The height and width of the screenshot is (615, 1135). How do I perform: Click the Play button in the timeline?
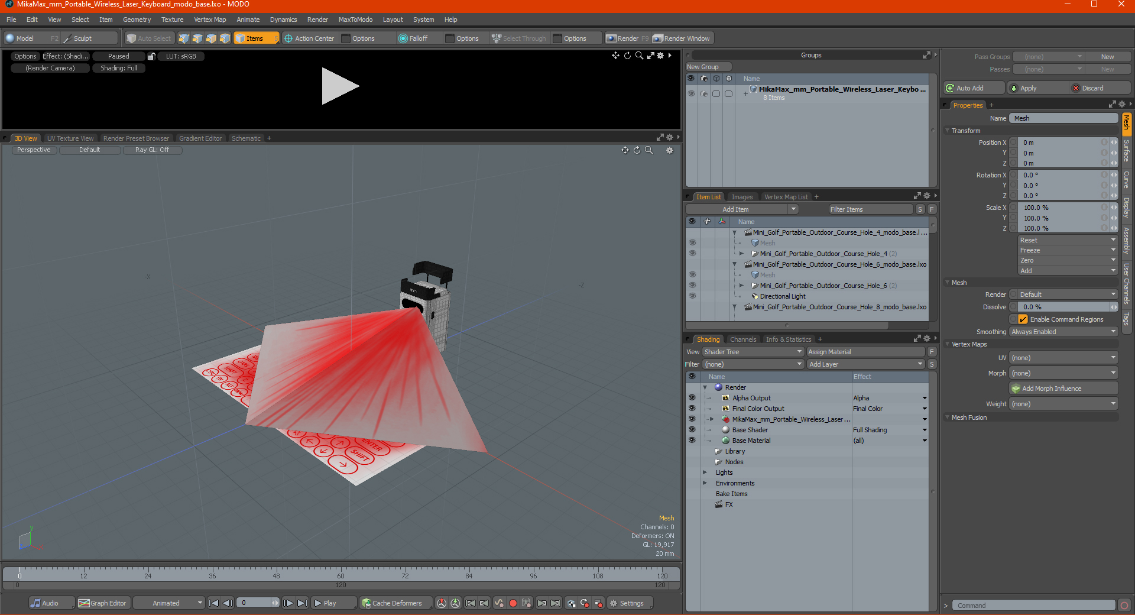pos(333,603)
